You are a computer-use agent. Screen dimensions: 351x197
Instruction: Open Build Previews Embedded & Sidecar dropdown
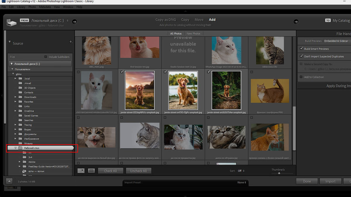[337, 41]
